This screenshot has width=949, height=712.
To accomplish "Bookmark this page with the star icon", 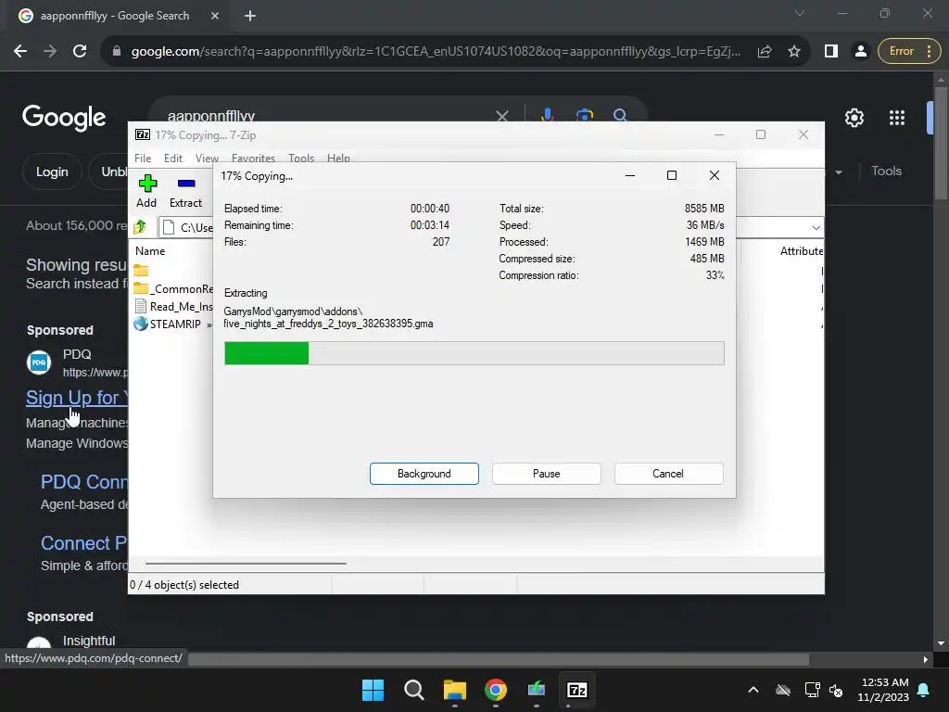I will [x=794, y=52].
